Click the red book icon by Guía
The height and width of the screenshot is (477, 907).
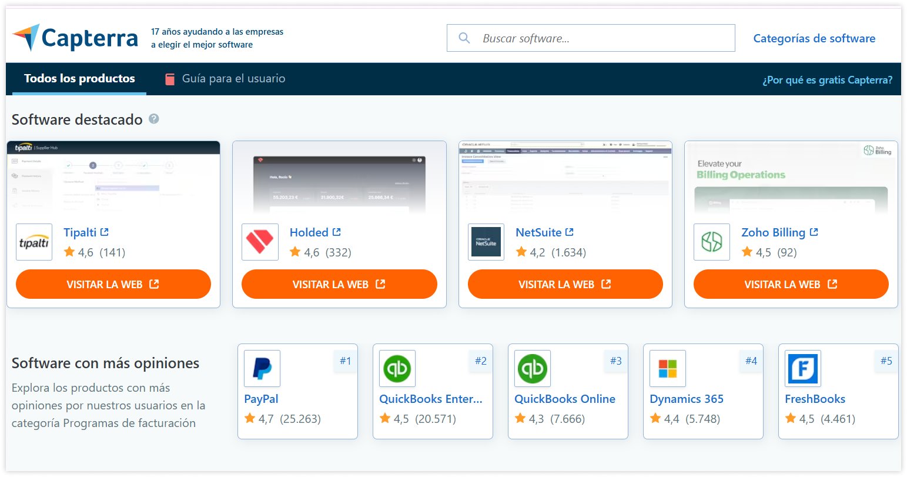pos(169,79)
